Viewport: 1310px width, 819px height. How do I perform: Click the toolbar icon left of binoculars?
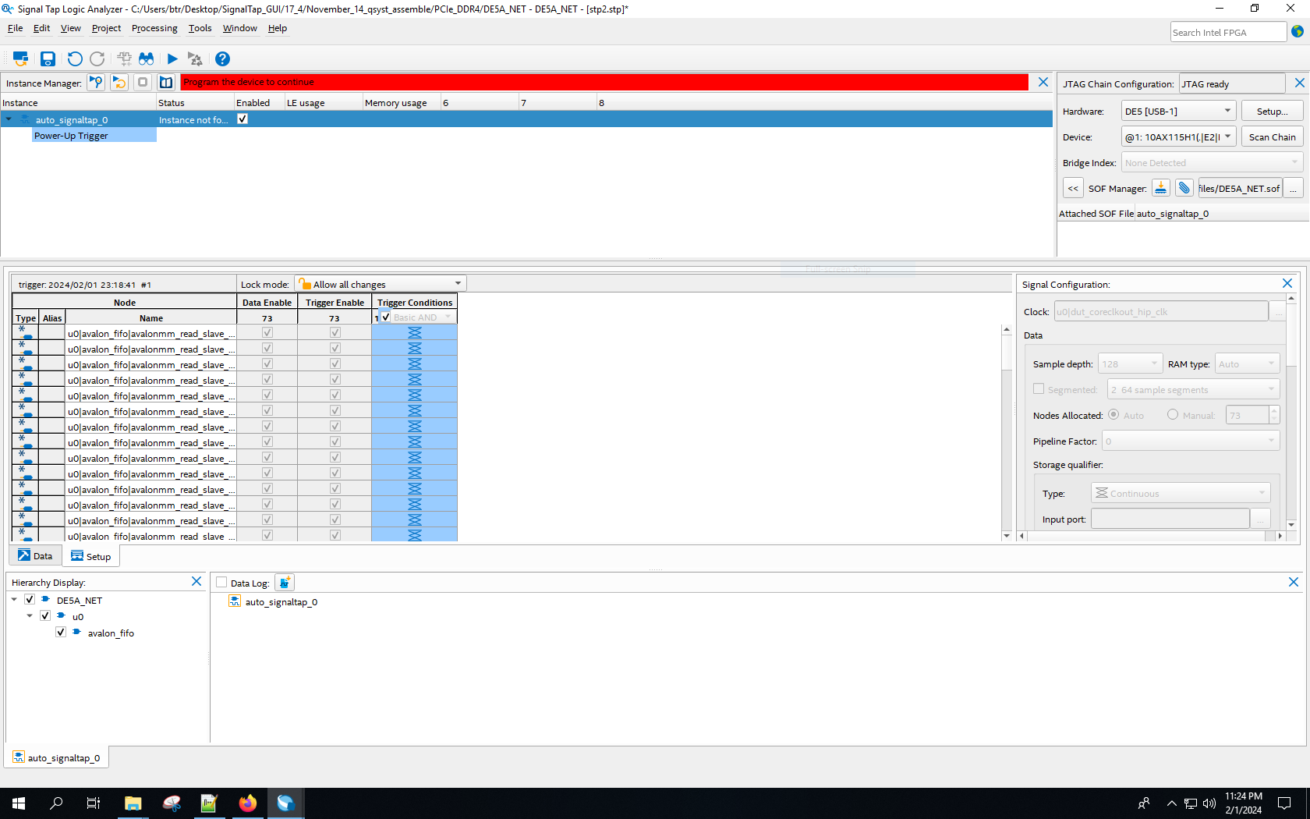click(x=124, y=58)
